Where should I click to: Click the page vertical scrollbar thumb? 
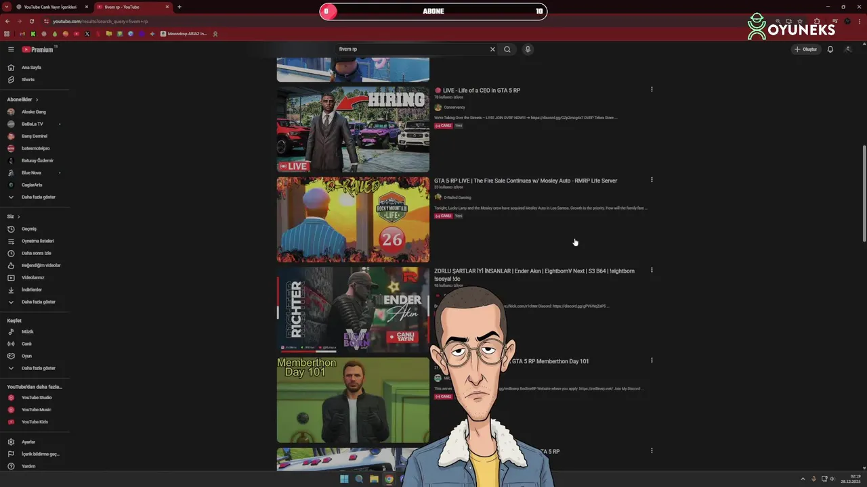click(864, 193)
